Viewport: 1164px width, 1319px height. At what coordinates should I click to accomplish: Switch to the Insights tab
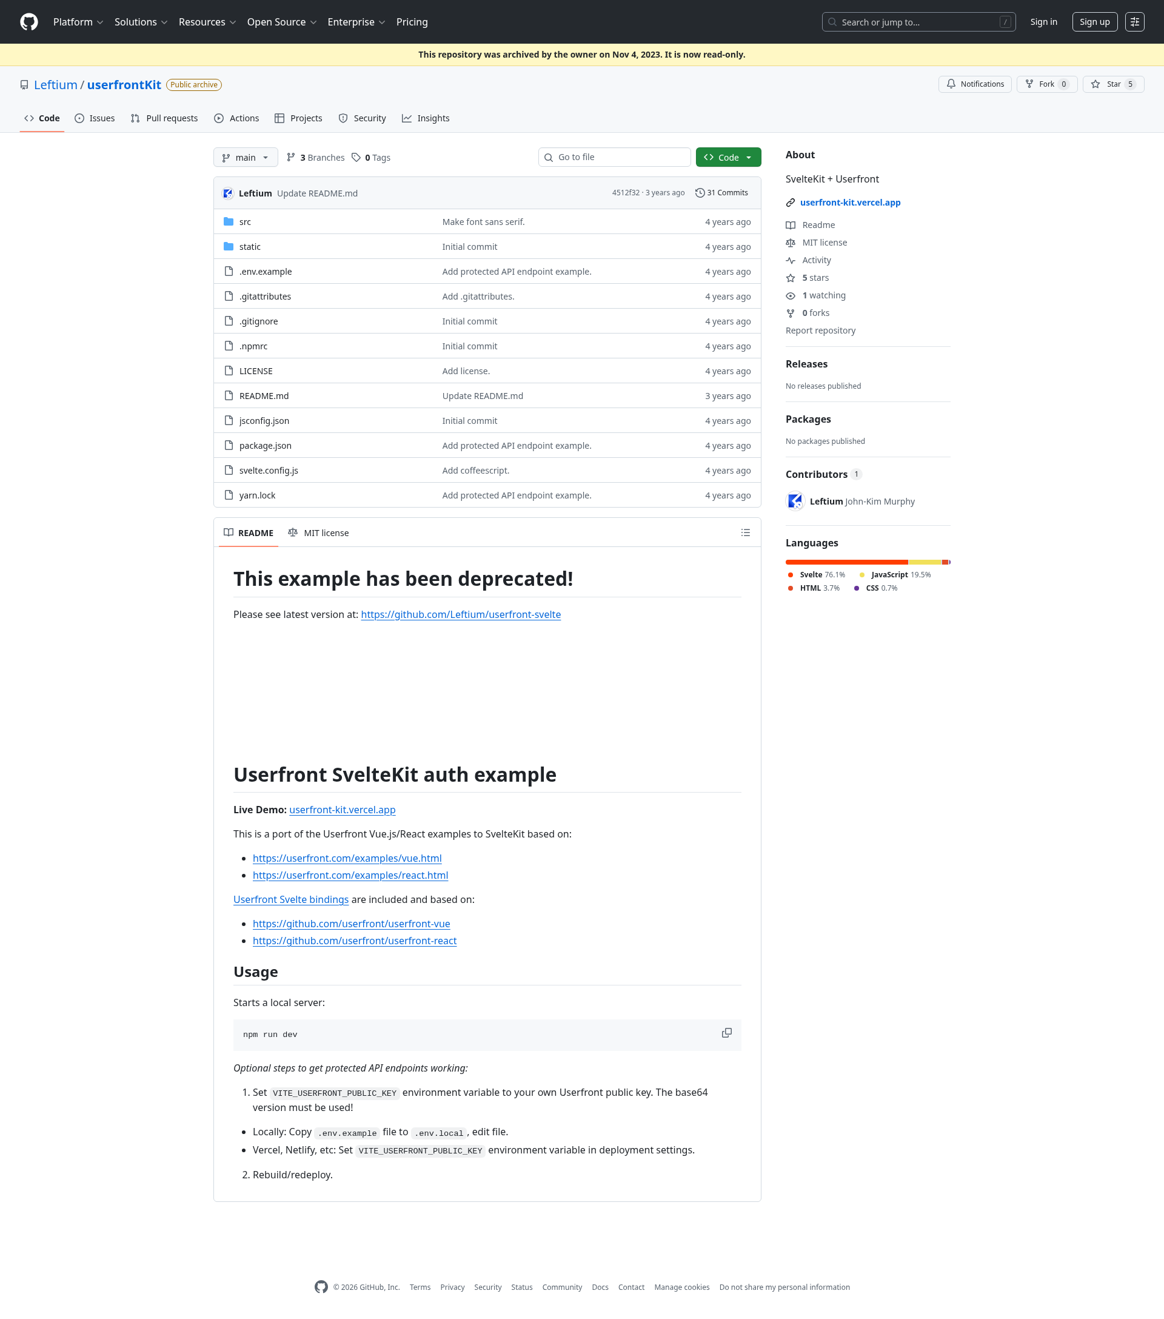pos(426,118)
